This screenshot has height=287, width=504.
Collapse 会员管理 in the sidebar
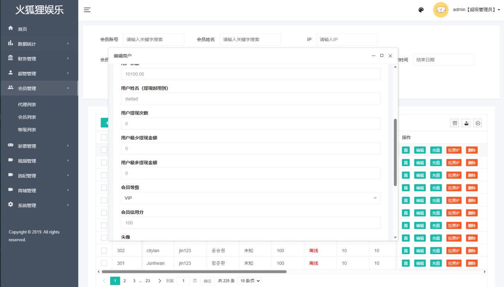[39, 88]
